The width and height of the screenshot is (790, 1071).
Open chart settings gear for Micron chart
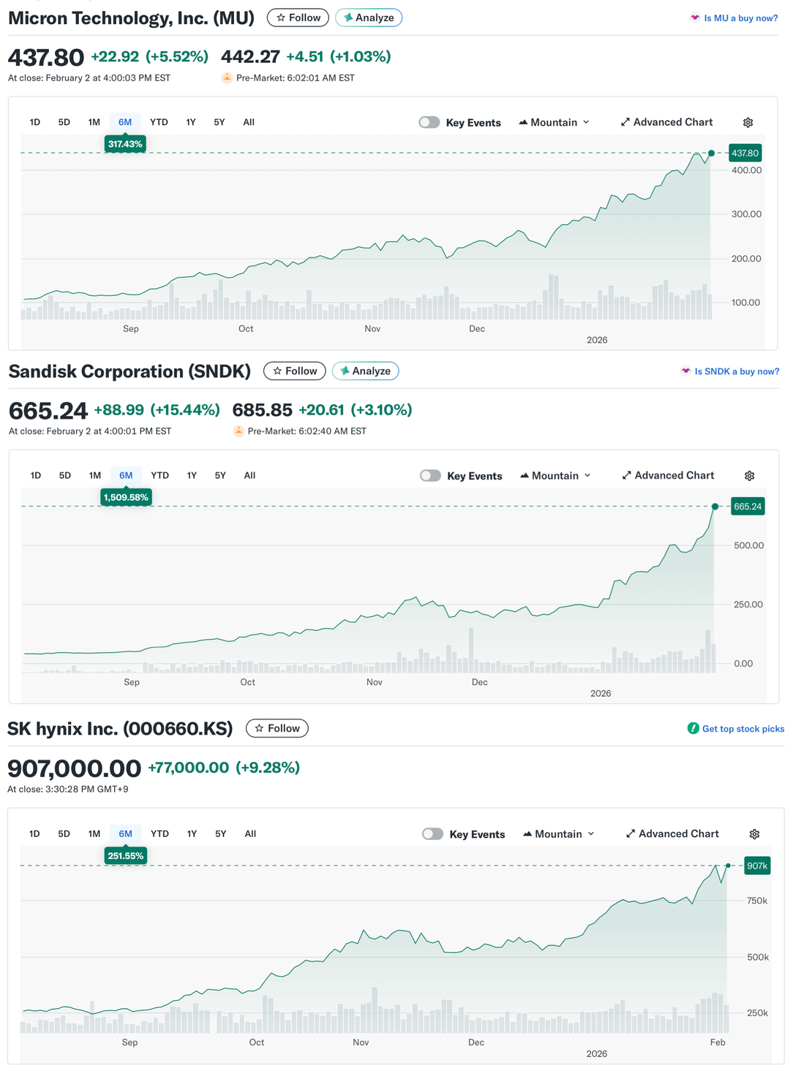point(748,123)
